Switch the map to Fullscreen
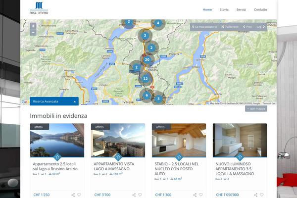Viewport: 297px width, 198px height. [230, 27]
